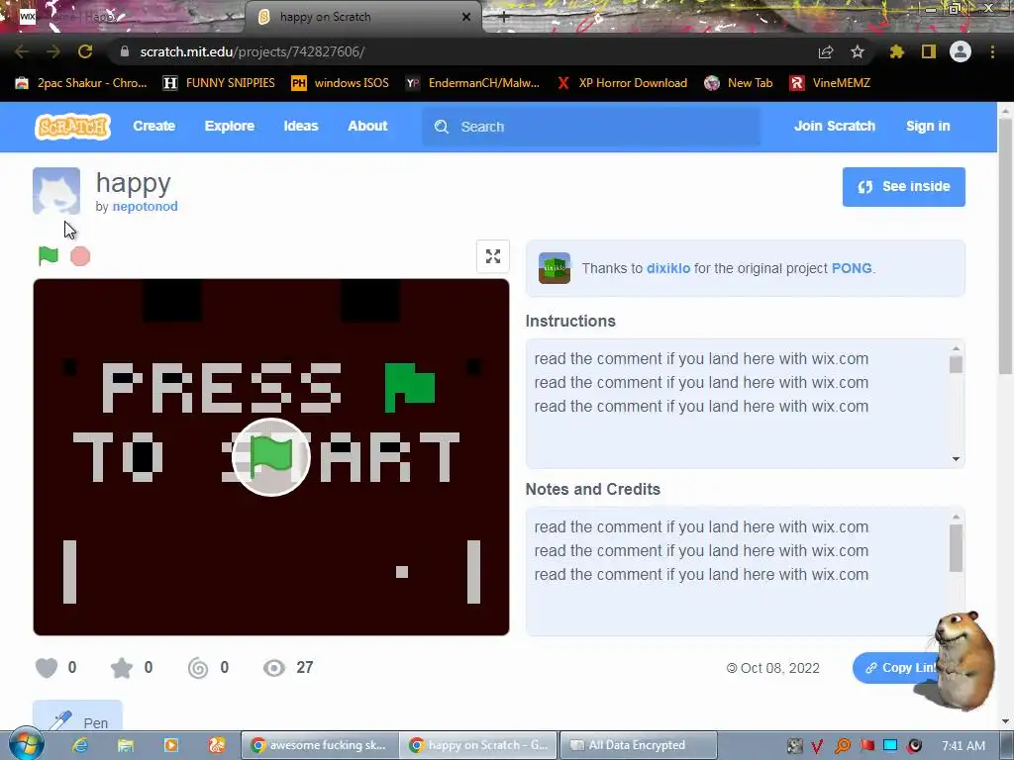Click the views eye icon
1014x760 pixels.
tap(274, 668)
